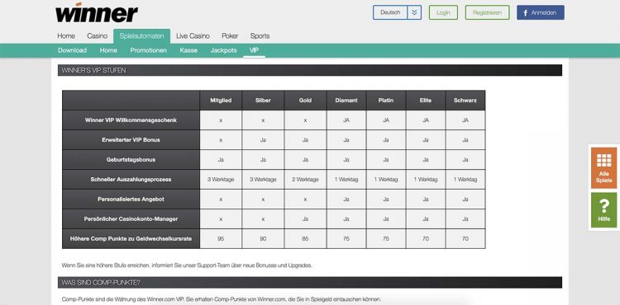Image resolution: width=620 pixels, height=305 pixels.
Task: Open the Poker section
Action: click(230, 36)
